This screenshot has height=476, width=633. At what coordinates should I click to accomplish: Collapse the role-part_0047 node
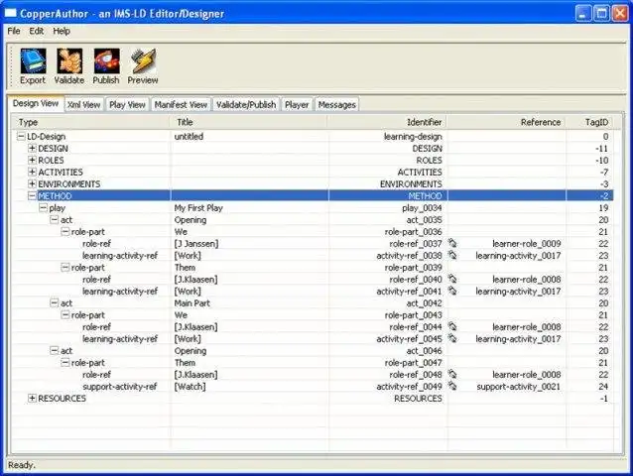pos(65,362)
